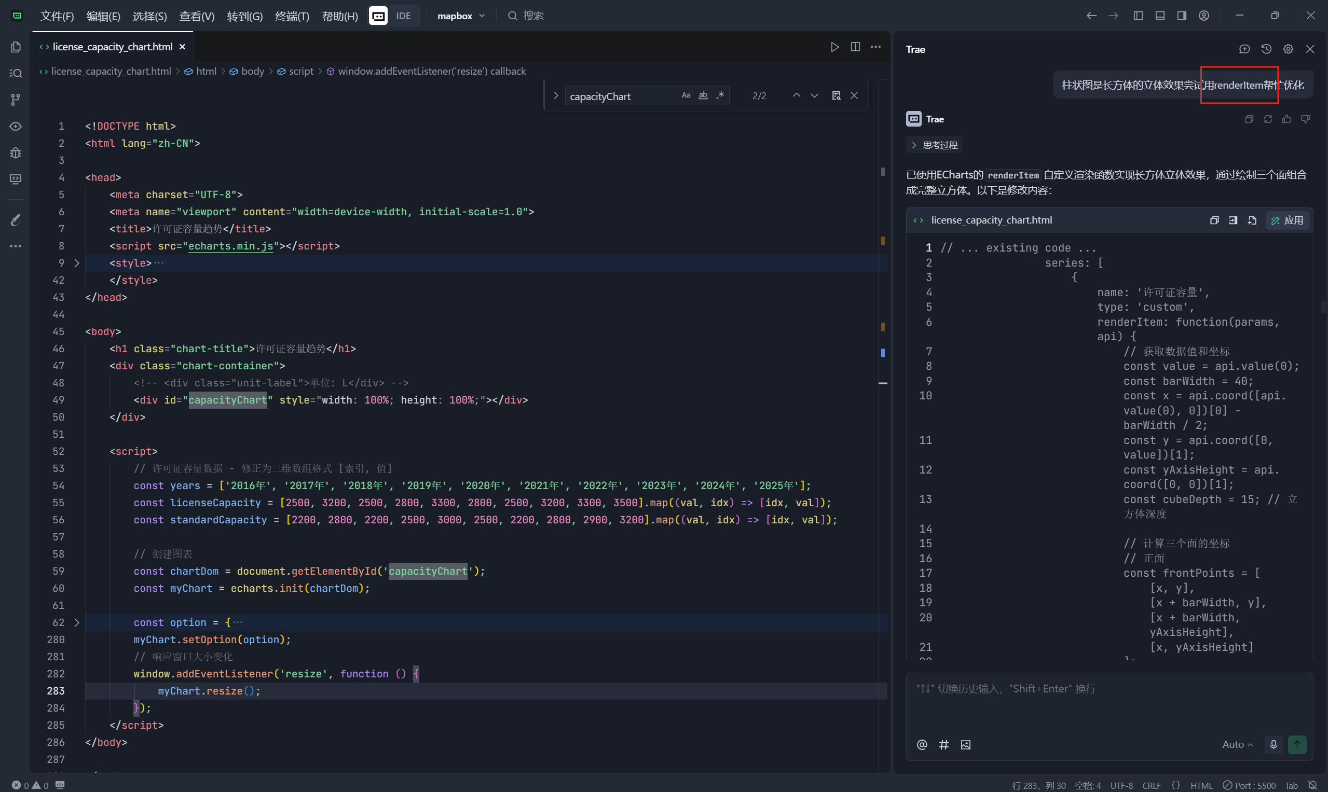Viewport: 1328px width, 792px height.
Task: Click errors and warnings count in status bar
Action: tap(31, 785)
